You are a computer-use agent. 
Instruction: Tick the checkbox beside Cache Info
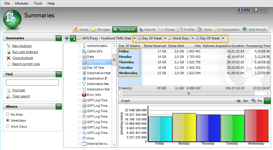[x=79, y=51]
